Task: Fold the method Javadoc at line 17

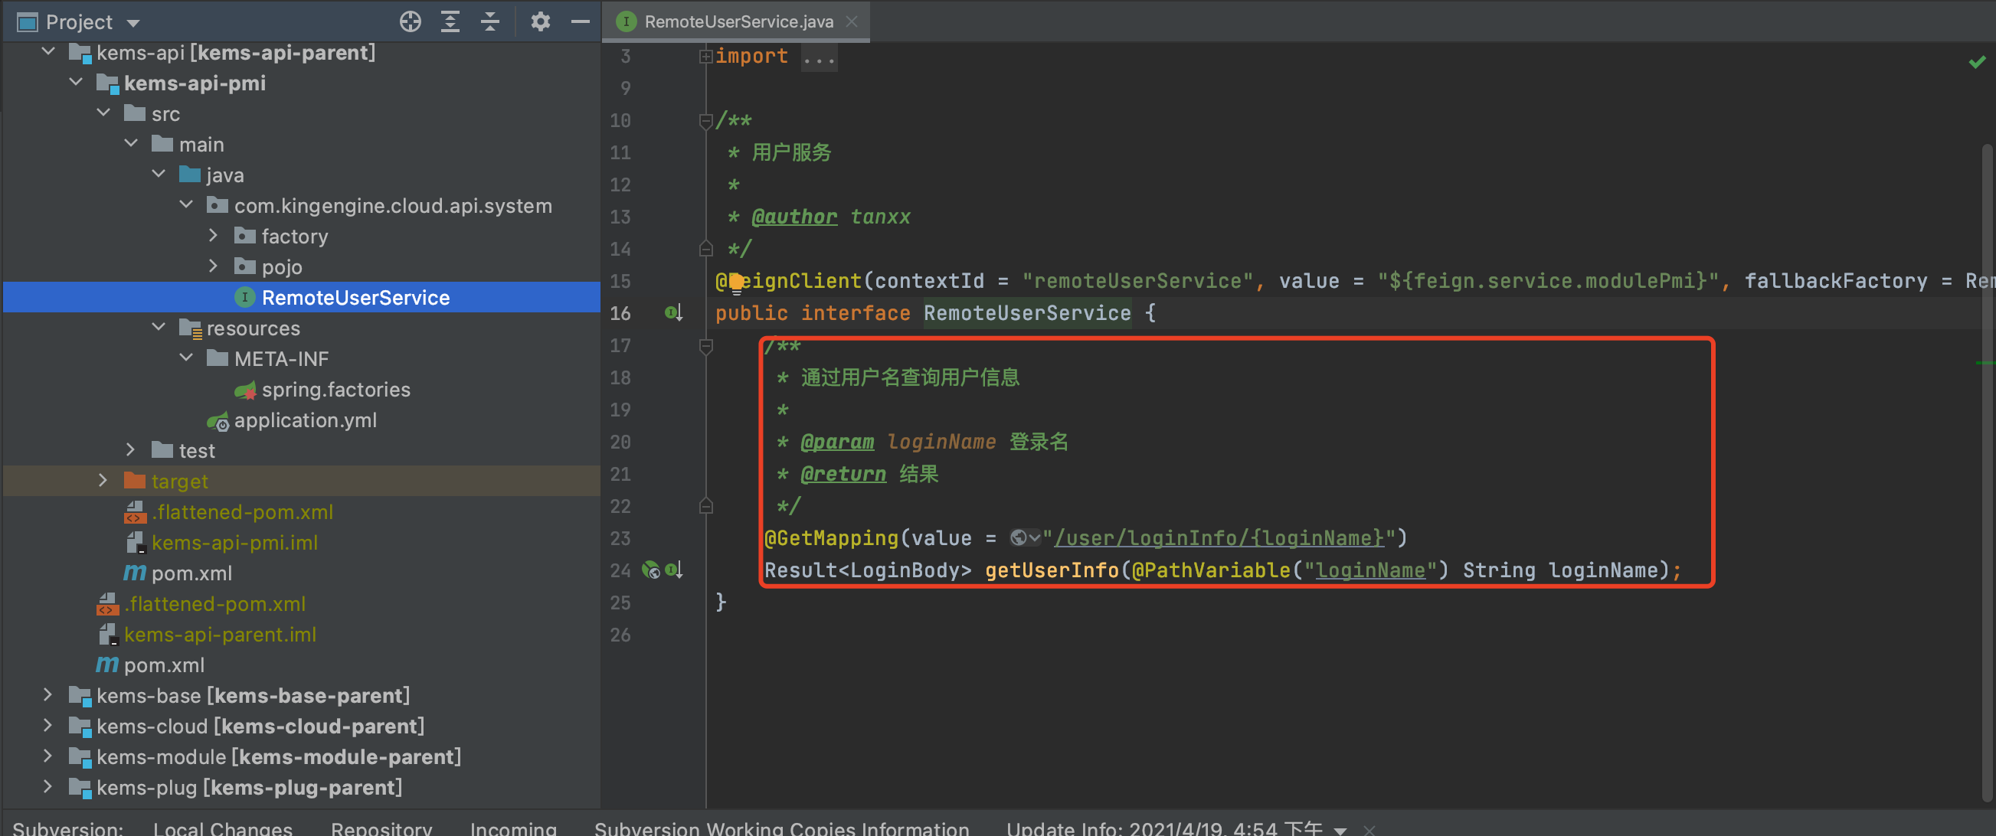Action: 705,346
